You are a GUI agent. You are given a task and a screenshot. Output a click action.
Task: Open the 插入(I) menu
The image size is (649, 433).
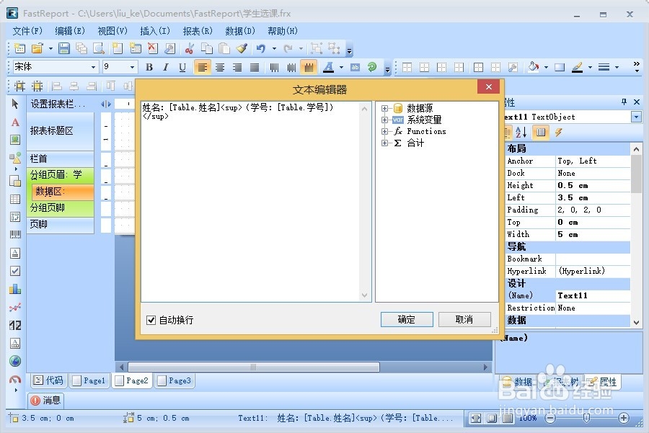pyautogui.click(x=154, y=31)
